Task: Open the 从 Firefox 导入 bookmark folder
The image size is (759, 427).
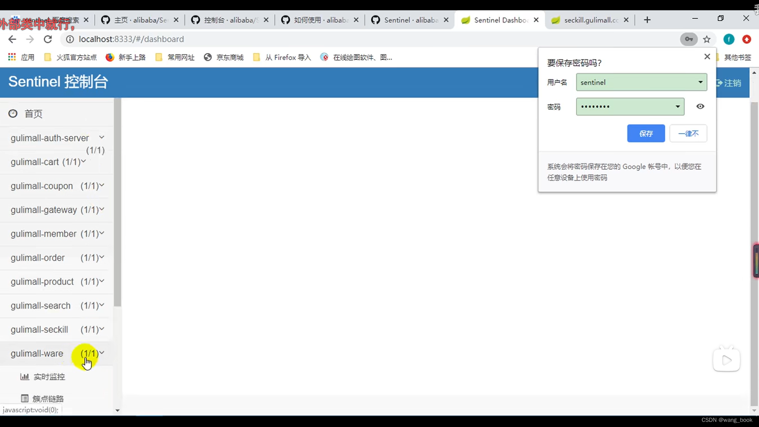Action: point(282,57)
